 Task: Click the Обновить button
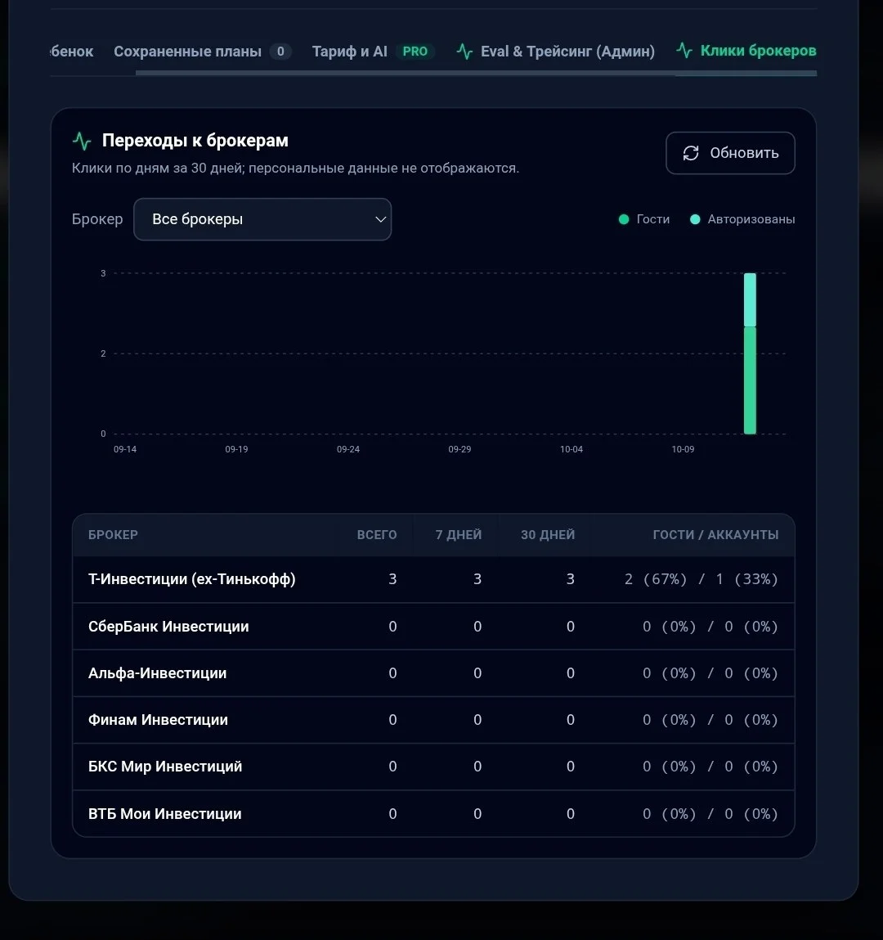(x=730, y=153)
